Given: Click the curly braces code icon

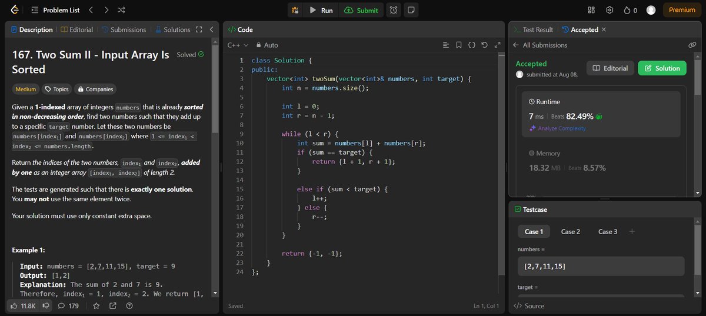Looking at the screenshot, I should point(471,45).
